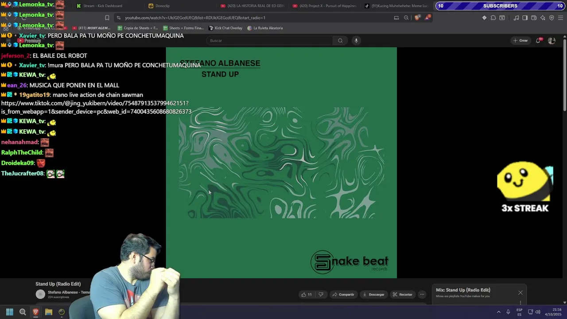Open Brave Shields lion icon
The height and width of the screenshot is (319, 567).
click(417, 18)
